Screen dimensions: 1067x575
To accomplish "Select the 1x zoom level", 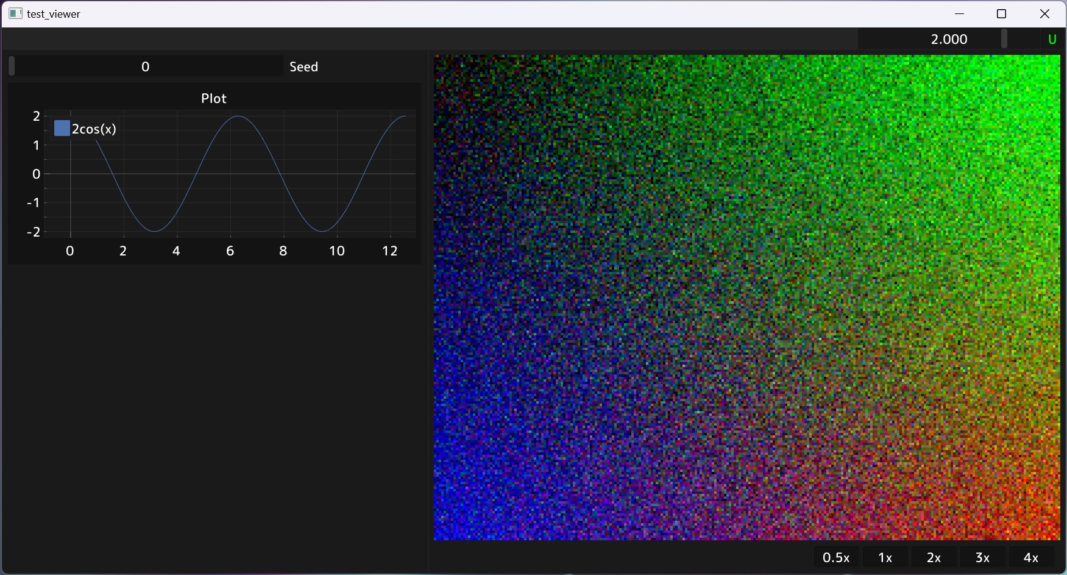I will tap(885, 557).
